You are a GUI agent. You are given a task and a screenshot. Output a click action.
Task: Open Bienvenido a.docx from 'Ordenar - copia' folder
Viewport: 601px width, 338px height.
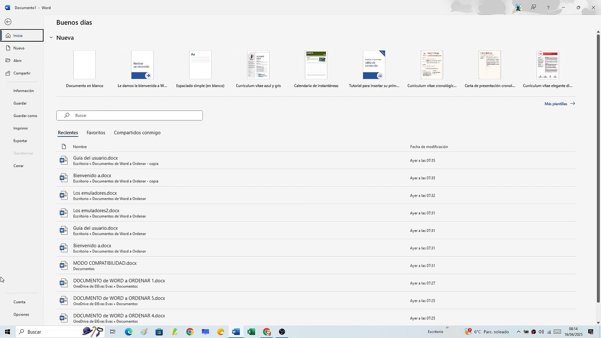pos(316,178)
